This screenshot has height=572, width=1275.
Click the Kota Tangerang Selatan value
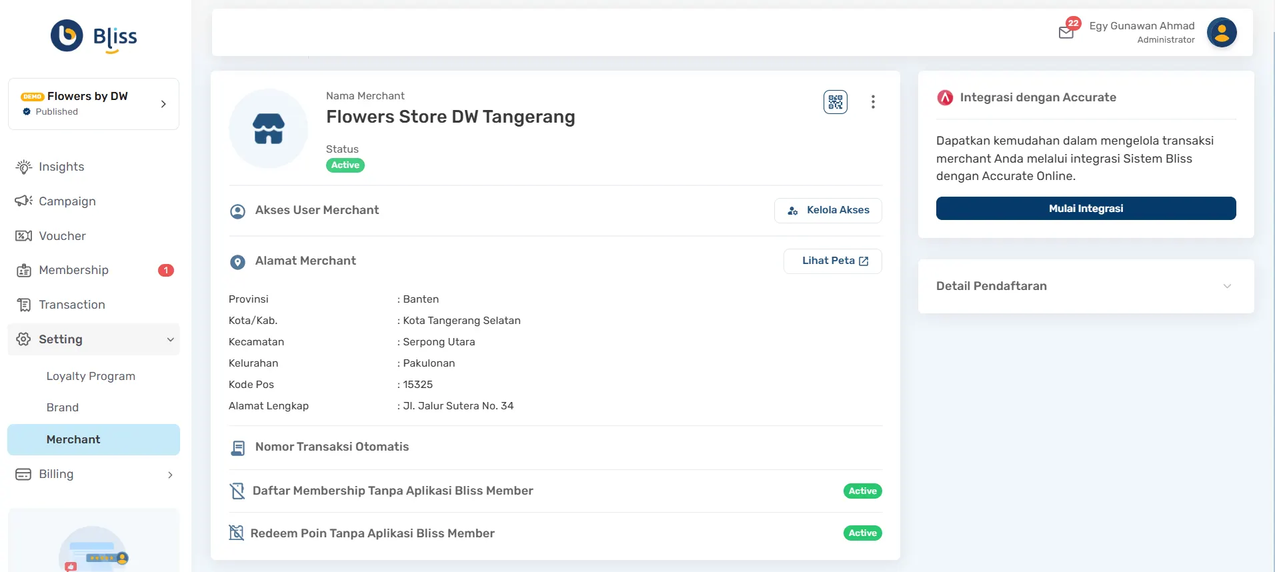tap(461, 321)
